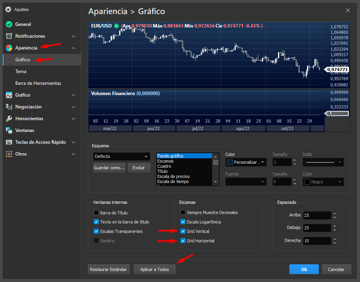360x282 pixels.
Task: Click the Herramientas wrench icon
Action: click(9, 119)
